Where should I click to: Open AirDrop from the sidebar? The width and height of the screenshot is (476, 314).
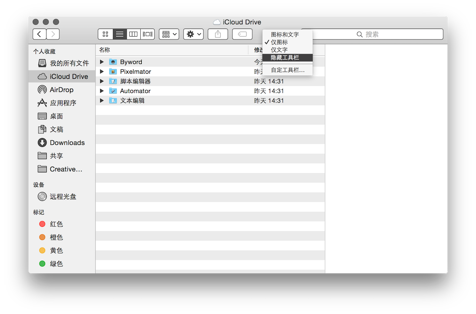[x=62, y=90]
